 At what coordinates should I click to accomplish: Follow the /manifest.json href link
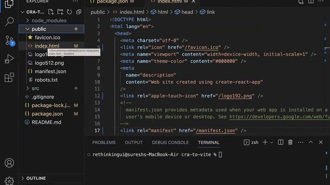[x=216, y=131]
